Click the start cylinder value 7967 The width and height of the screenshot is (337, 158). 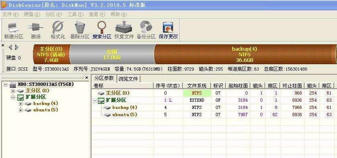click(x=243, y=115)
